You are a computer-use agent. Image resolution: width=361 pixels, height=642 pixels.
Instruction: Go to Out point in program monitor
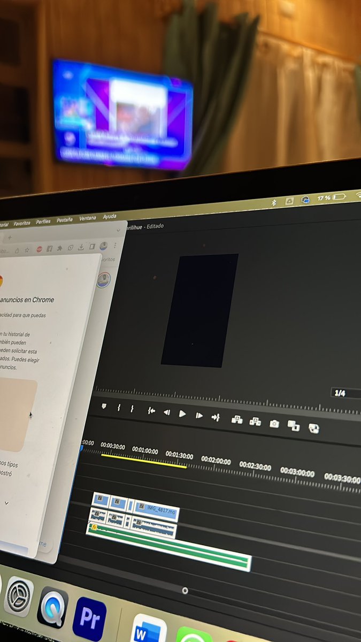click(x=216, y=417)
